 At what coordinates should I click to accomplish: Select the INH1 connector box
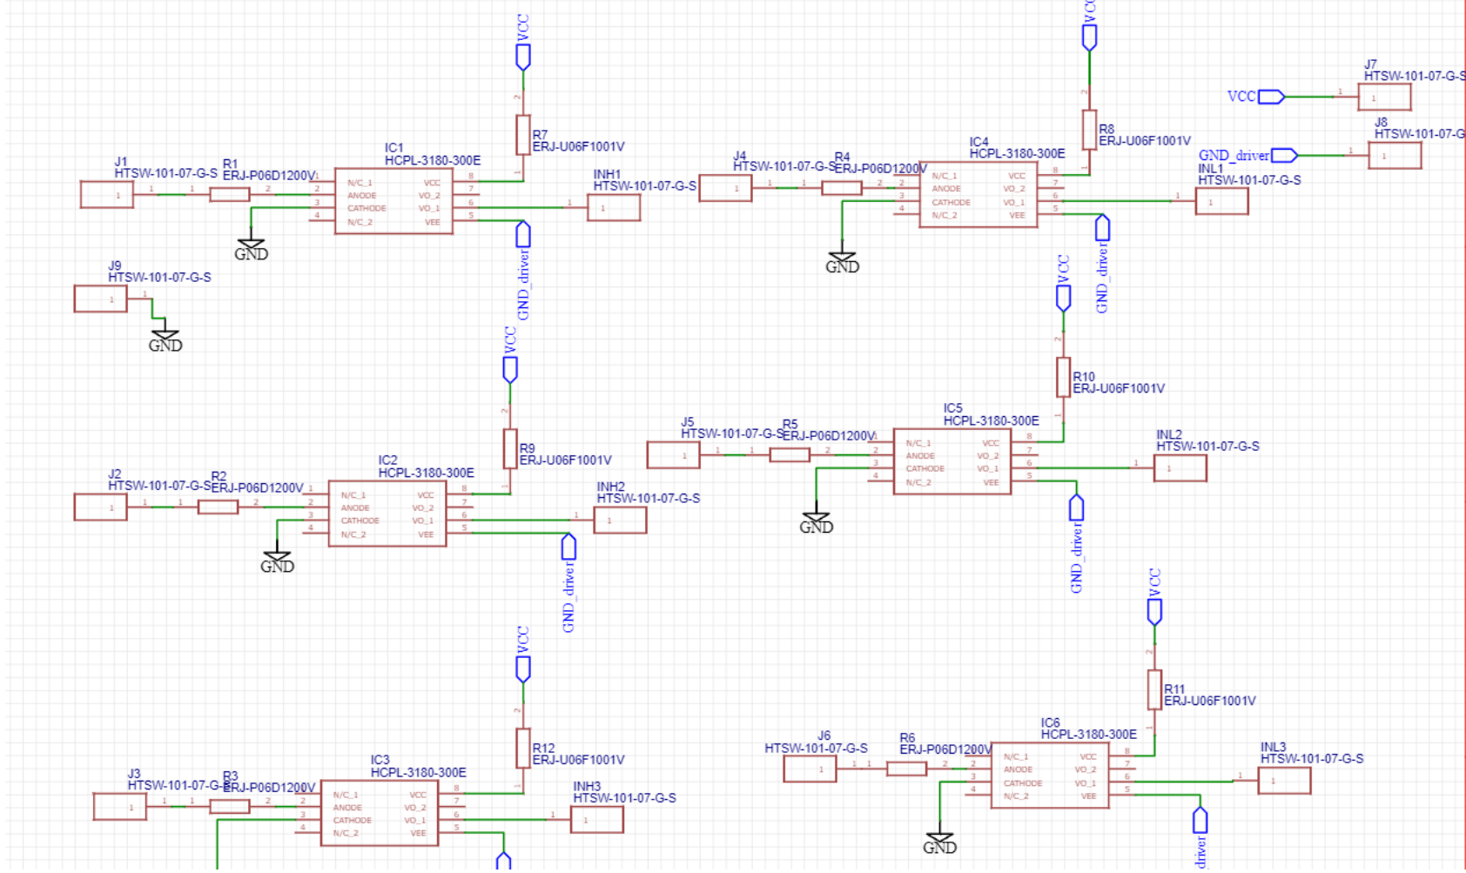(x=614, y=208)
